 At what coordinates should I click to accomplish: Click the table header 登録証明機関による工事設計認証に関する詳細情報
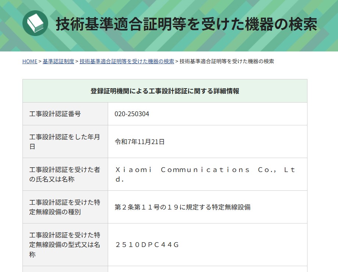pyautogui.click(x=165, y=91)
